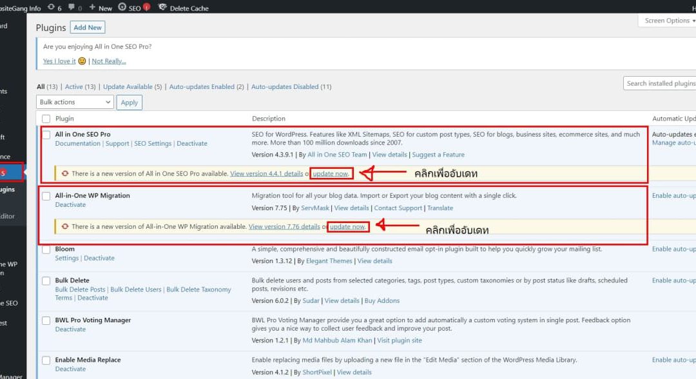Show Auto-updates Disabled plugins

(x=285, y=86)
